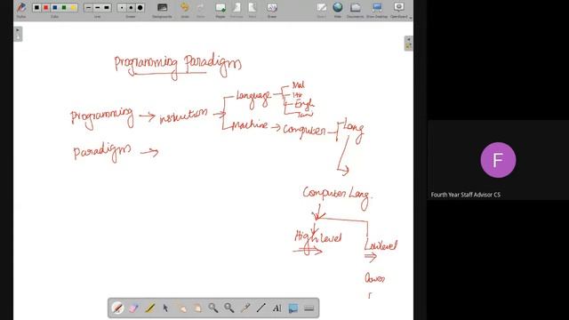The width and height of the screenshot is (569, 320).
Task: Click the Fourth Year Staff Advisor avatar
Action: (x=498, y=160)
